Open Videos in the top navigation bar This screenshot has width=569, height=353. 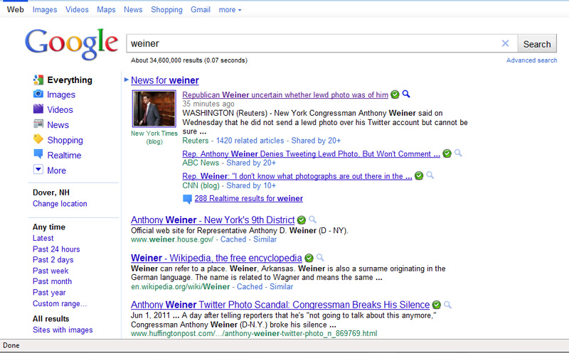77,9
